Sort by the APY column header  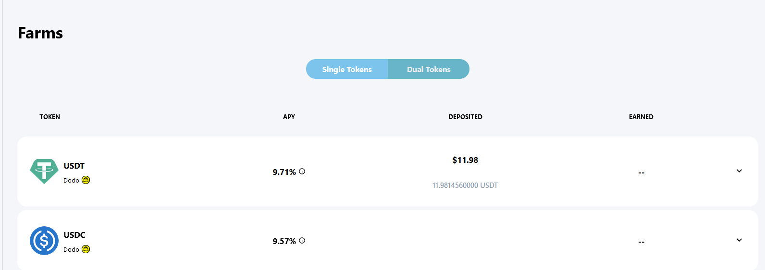289,117
